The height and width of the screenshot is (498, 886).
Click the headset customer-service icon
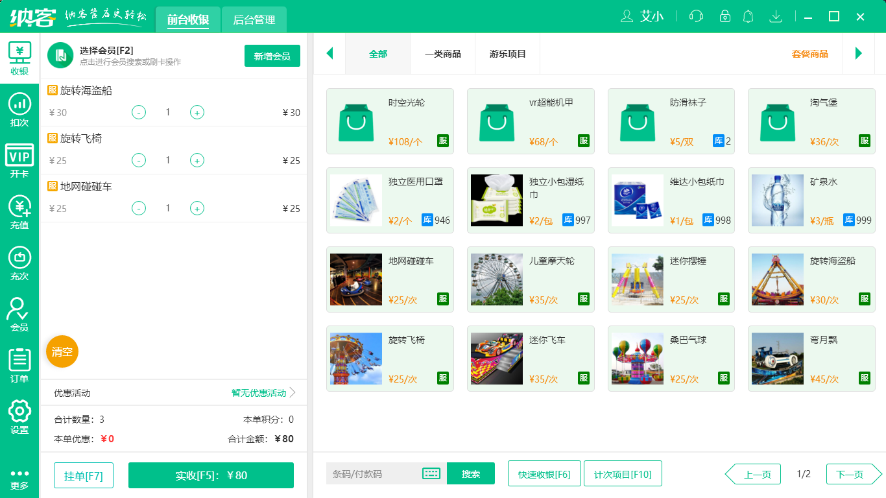695,16
